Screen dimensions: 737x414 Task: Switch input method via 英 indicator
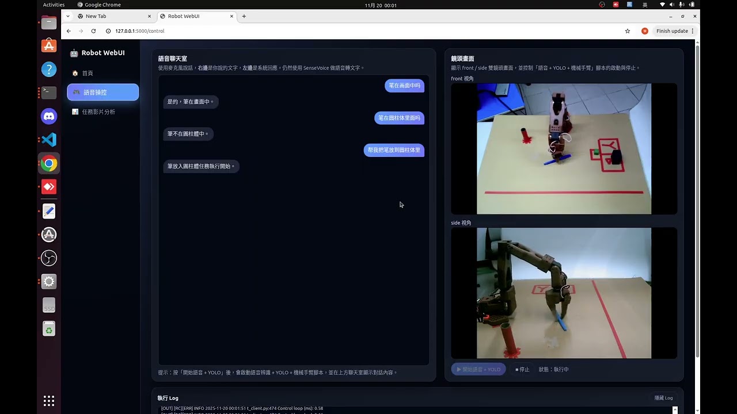645,5
